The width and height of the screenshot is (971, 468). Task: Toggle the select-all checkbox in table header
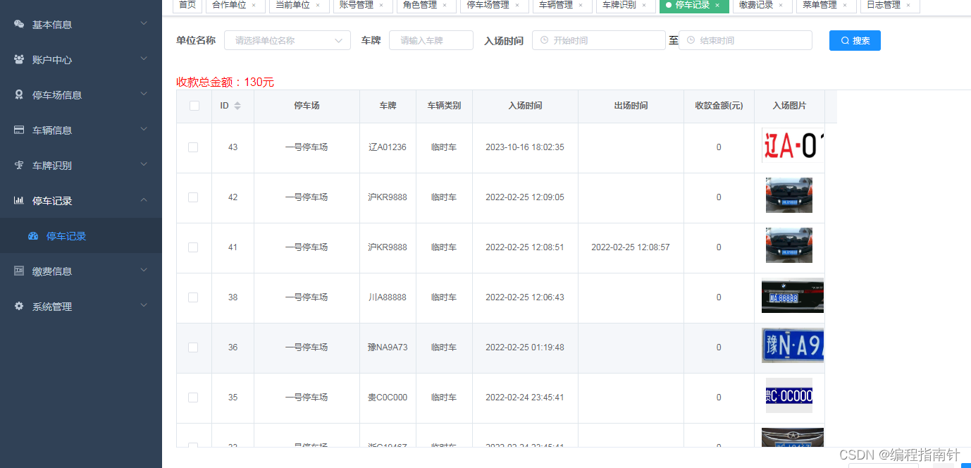[x=194, y=106]
